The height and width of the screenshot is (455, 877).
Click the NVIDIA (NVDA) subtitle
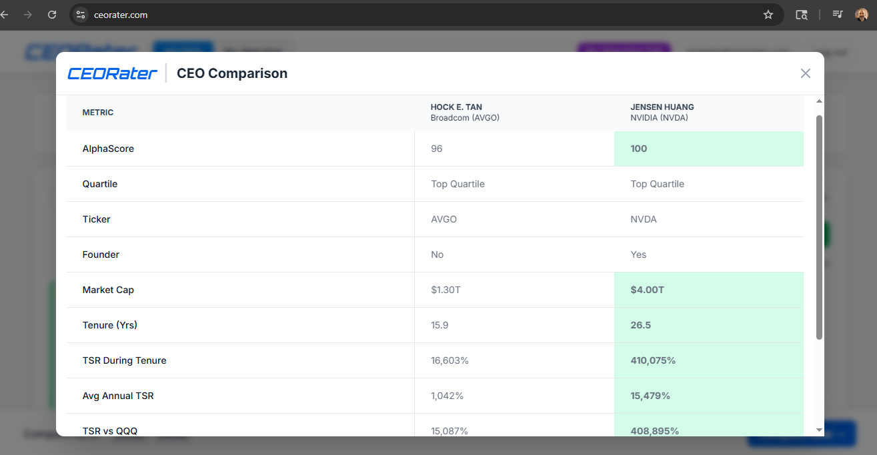coord(660,118)
